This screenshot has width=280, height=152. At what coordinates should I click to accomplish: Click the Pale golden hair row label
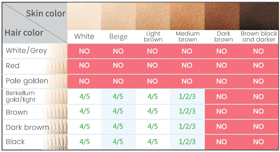(27, 81)
